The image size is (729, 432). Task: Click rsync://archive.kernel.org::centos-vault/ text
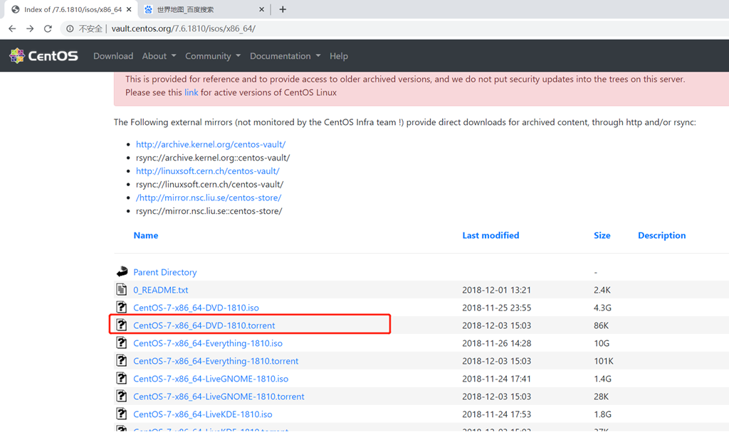213,158
